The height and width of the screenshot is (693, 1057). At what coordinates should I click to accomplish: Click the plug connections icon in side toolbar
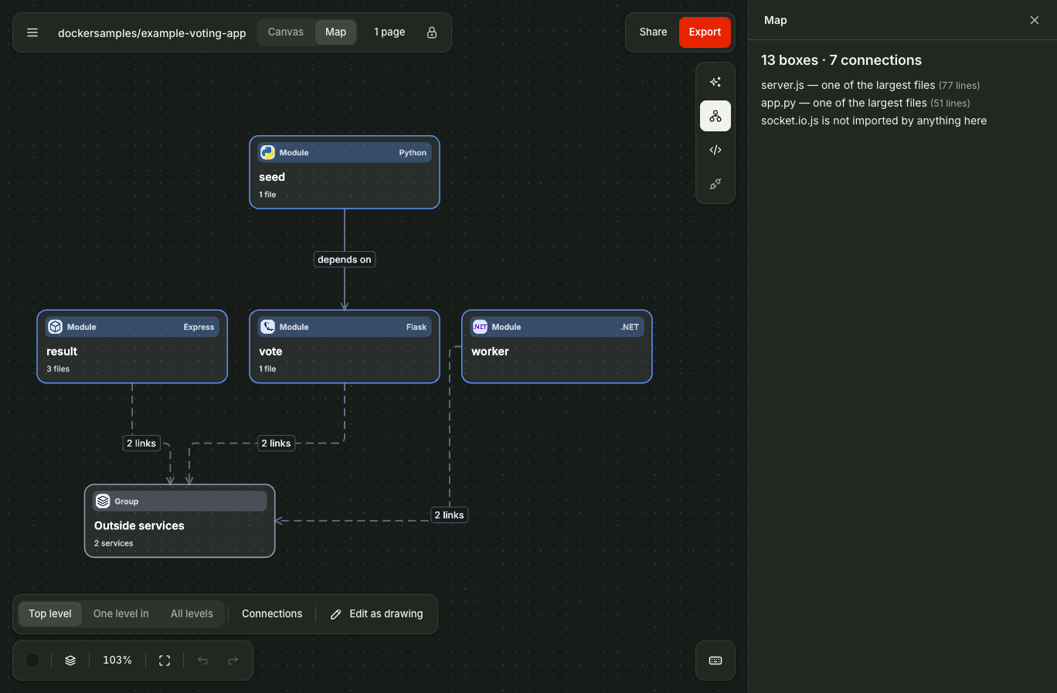pos(715,184)
